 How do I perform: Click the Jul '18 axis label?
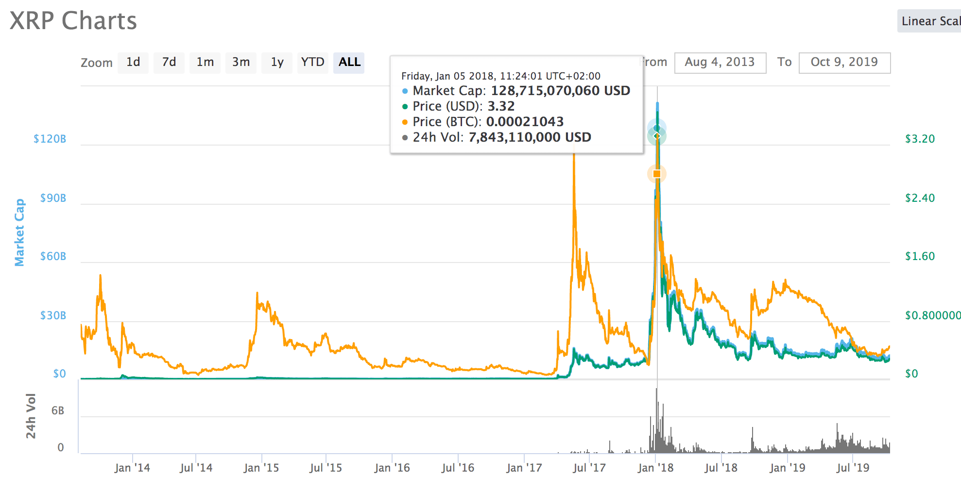click(721, 468)
